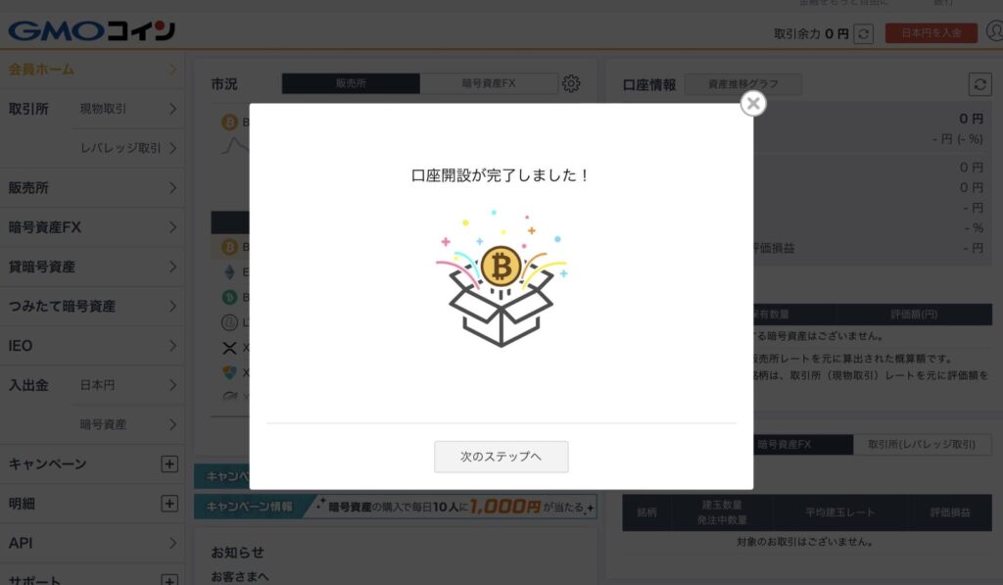Open 会員ホーム in the sidebar
Screen dimensions: 1003x585
tap(92, 70)
